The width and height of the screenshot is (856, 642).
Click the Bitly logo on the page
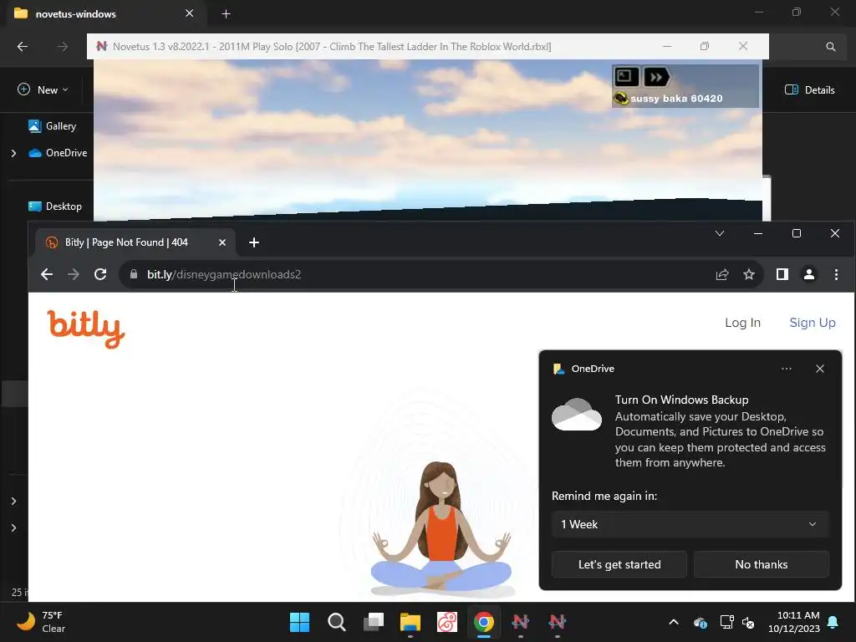point(86,329)
